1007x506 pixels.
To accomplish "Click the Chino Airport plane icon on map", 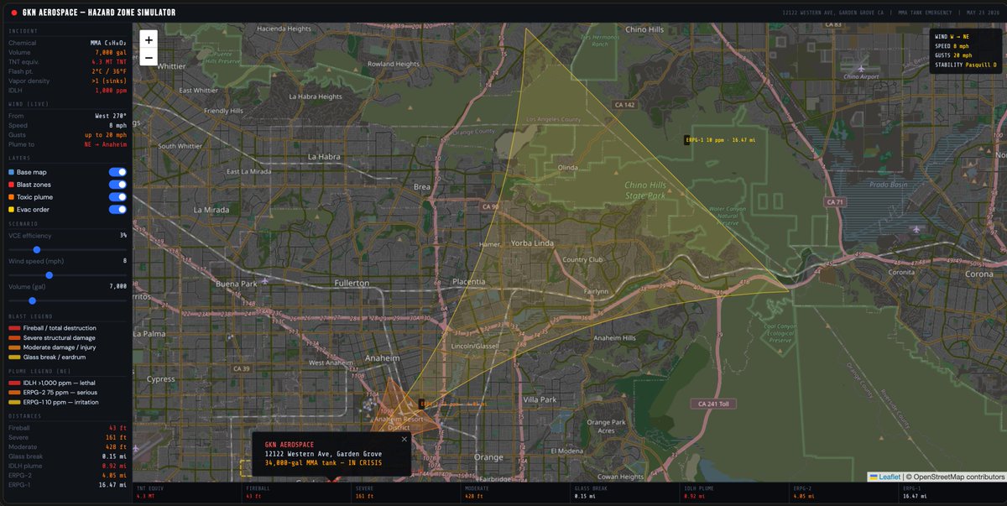I will click(859, 67).
